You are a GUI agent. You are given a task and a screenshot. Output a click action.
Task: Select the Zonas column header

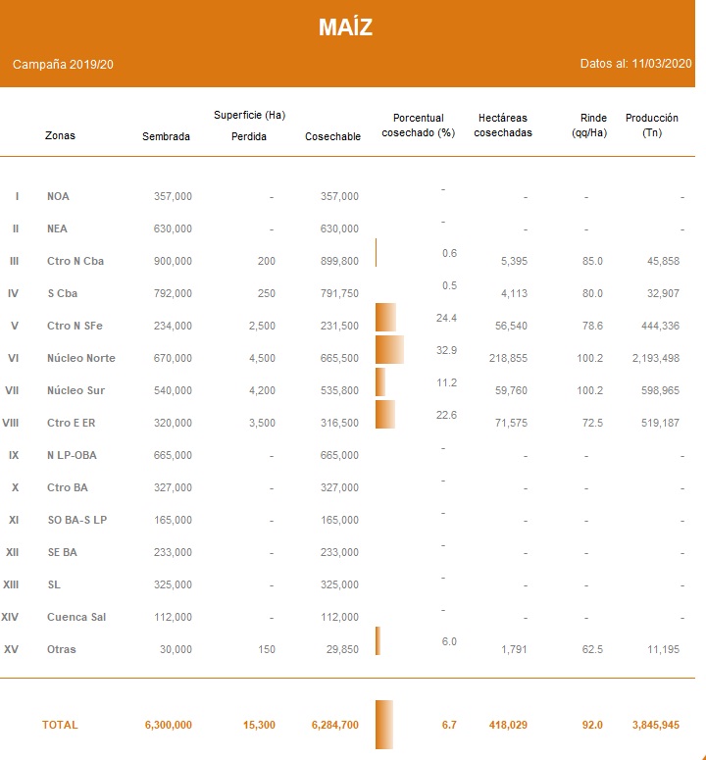60,136
